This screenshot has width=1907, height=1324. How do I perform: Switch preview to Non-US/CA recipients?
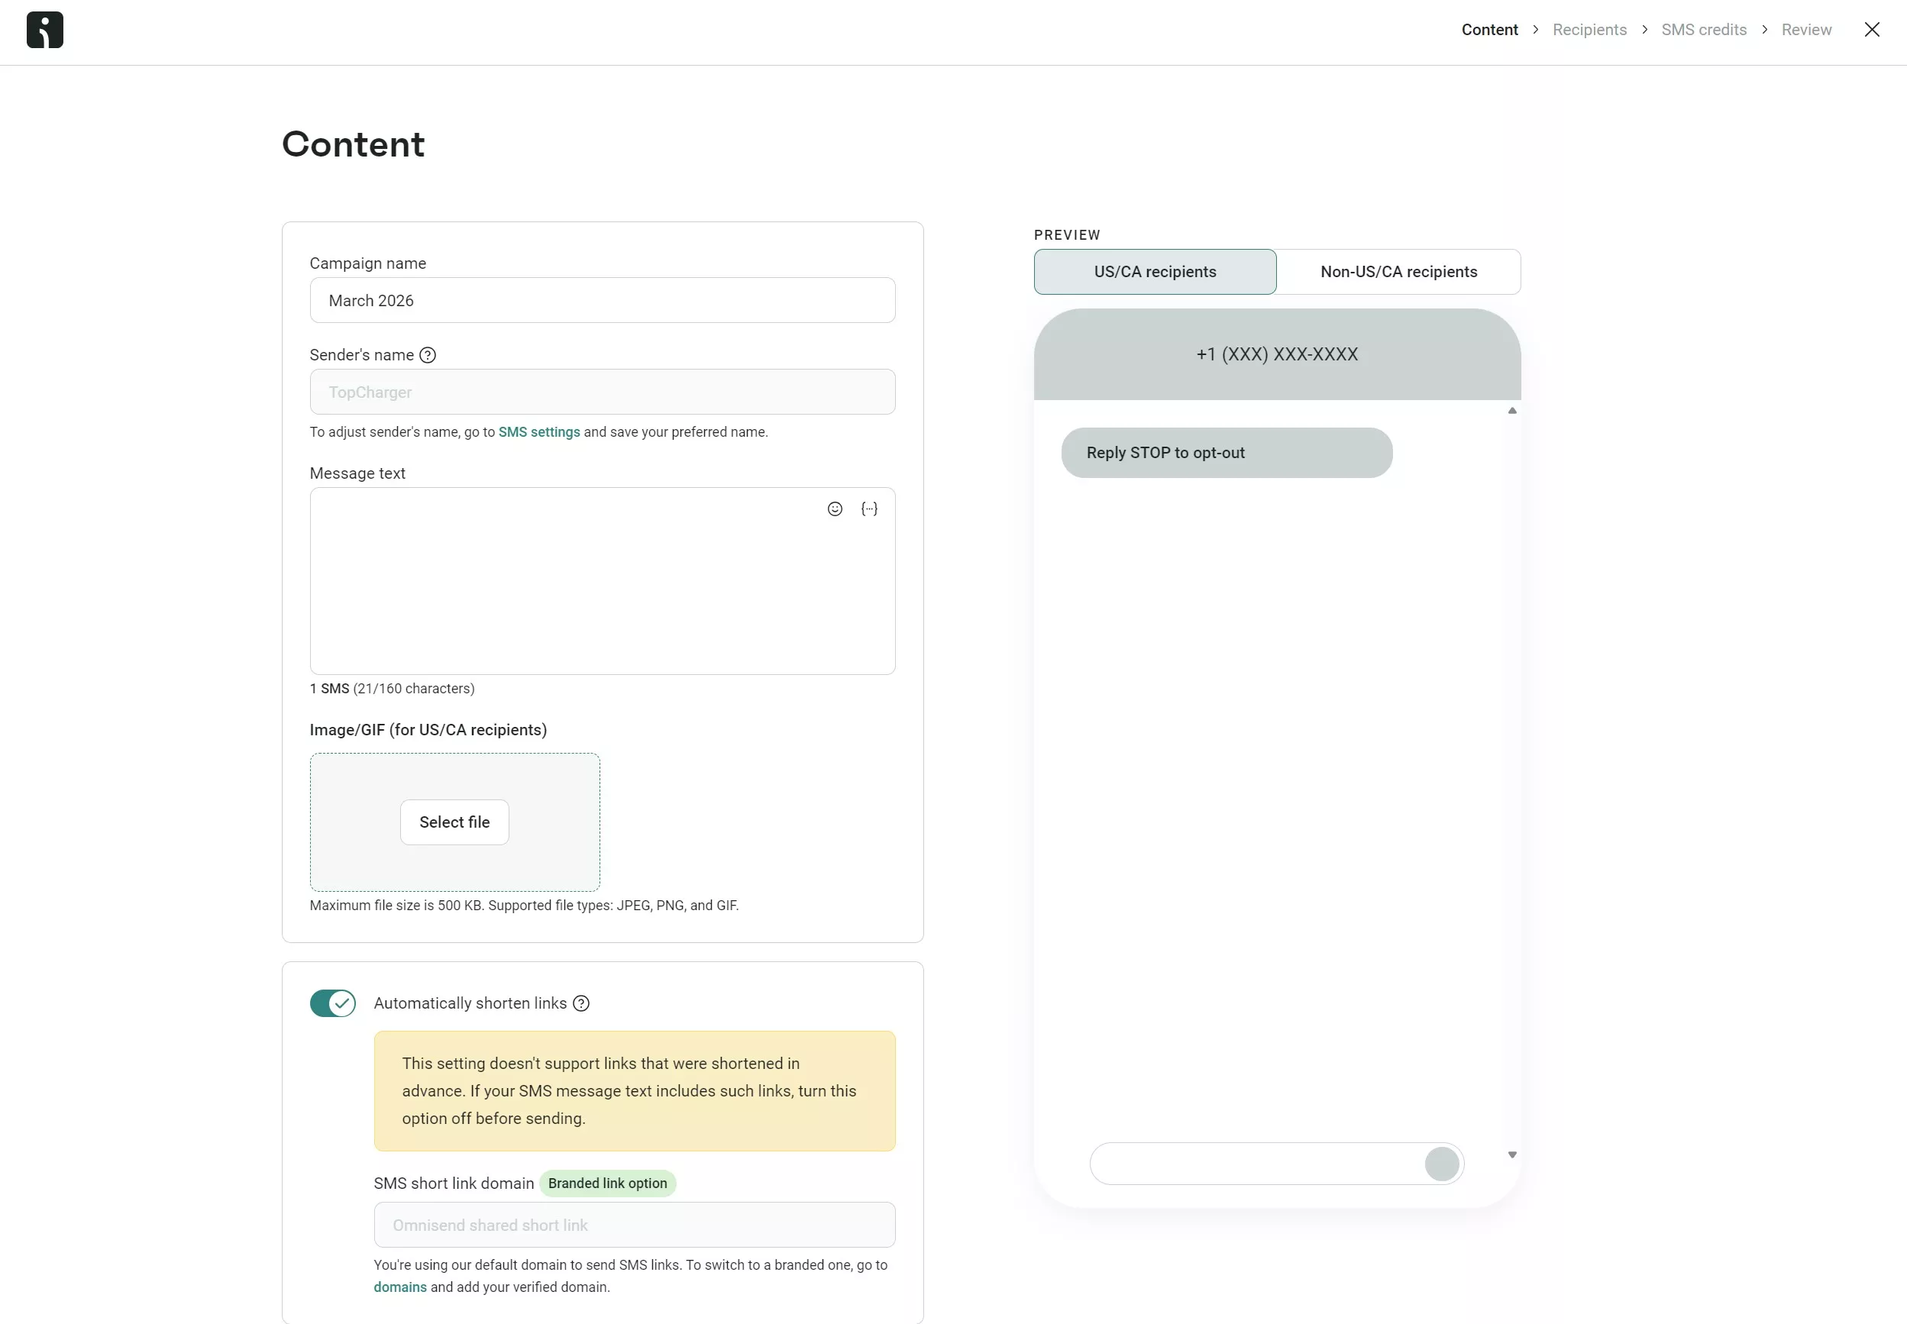pyautogui.click(x=1398, y=272)
